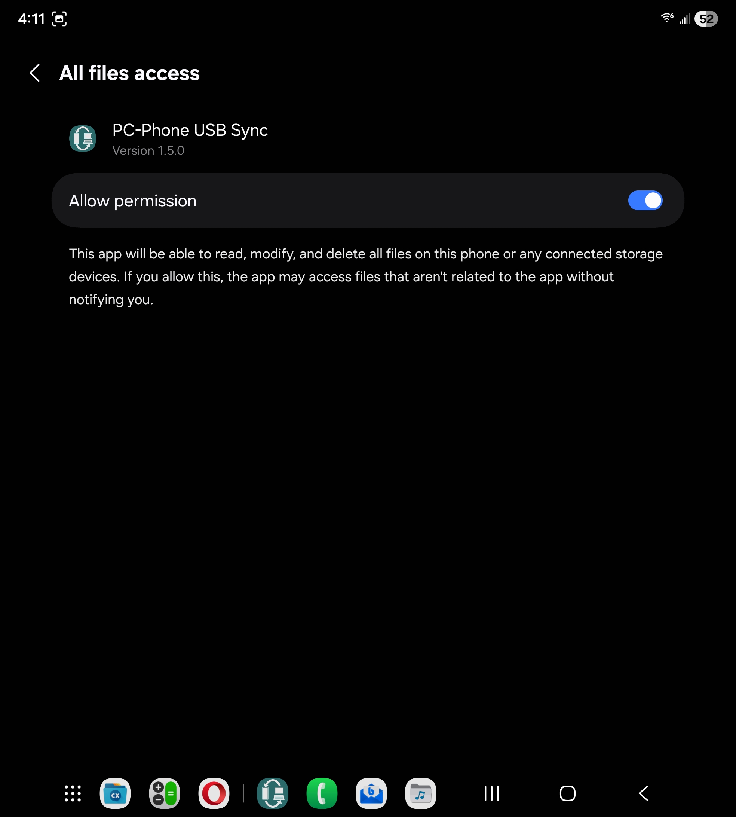Tap the PC-Phone USB Sync app icon in header

pyautogui.click(x=83, y=138)
